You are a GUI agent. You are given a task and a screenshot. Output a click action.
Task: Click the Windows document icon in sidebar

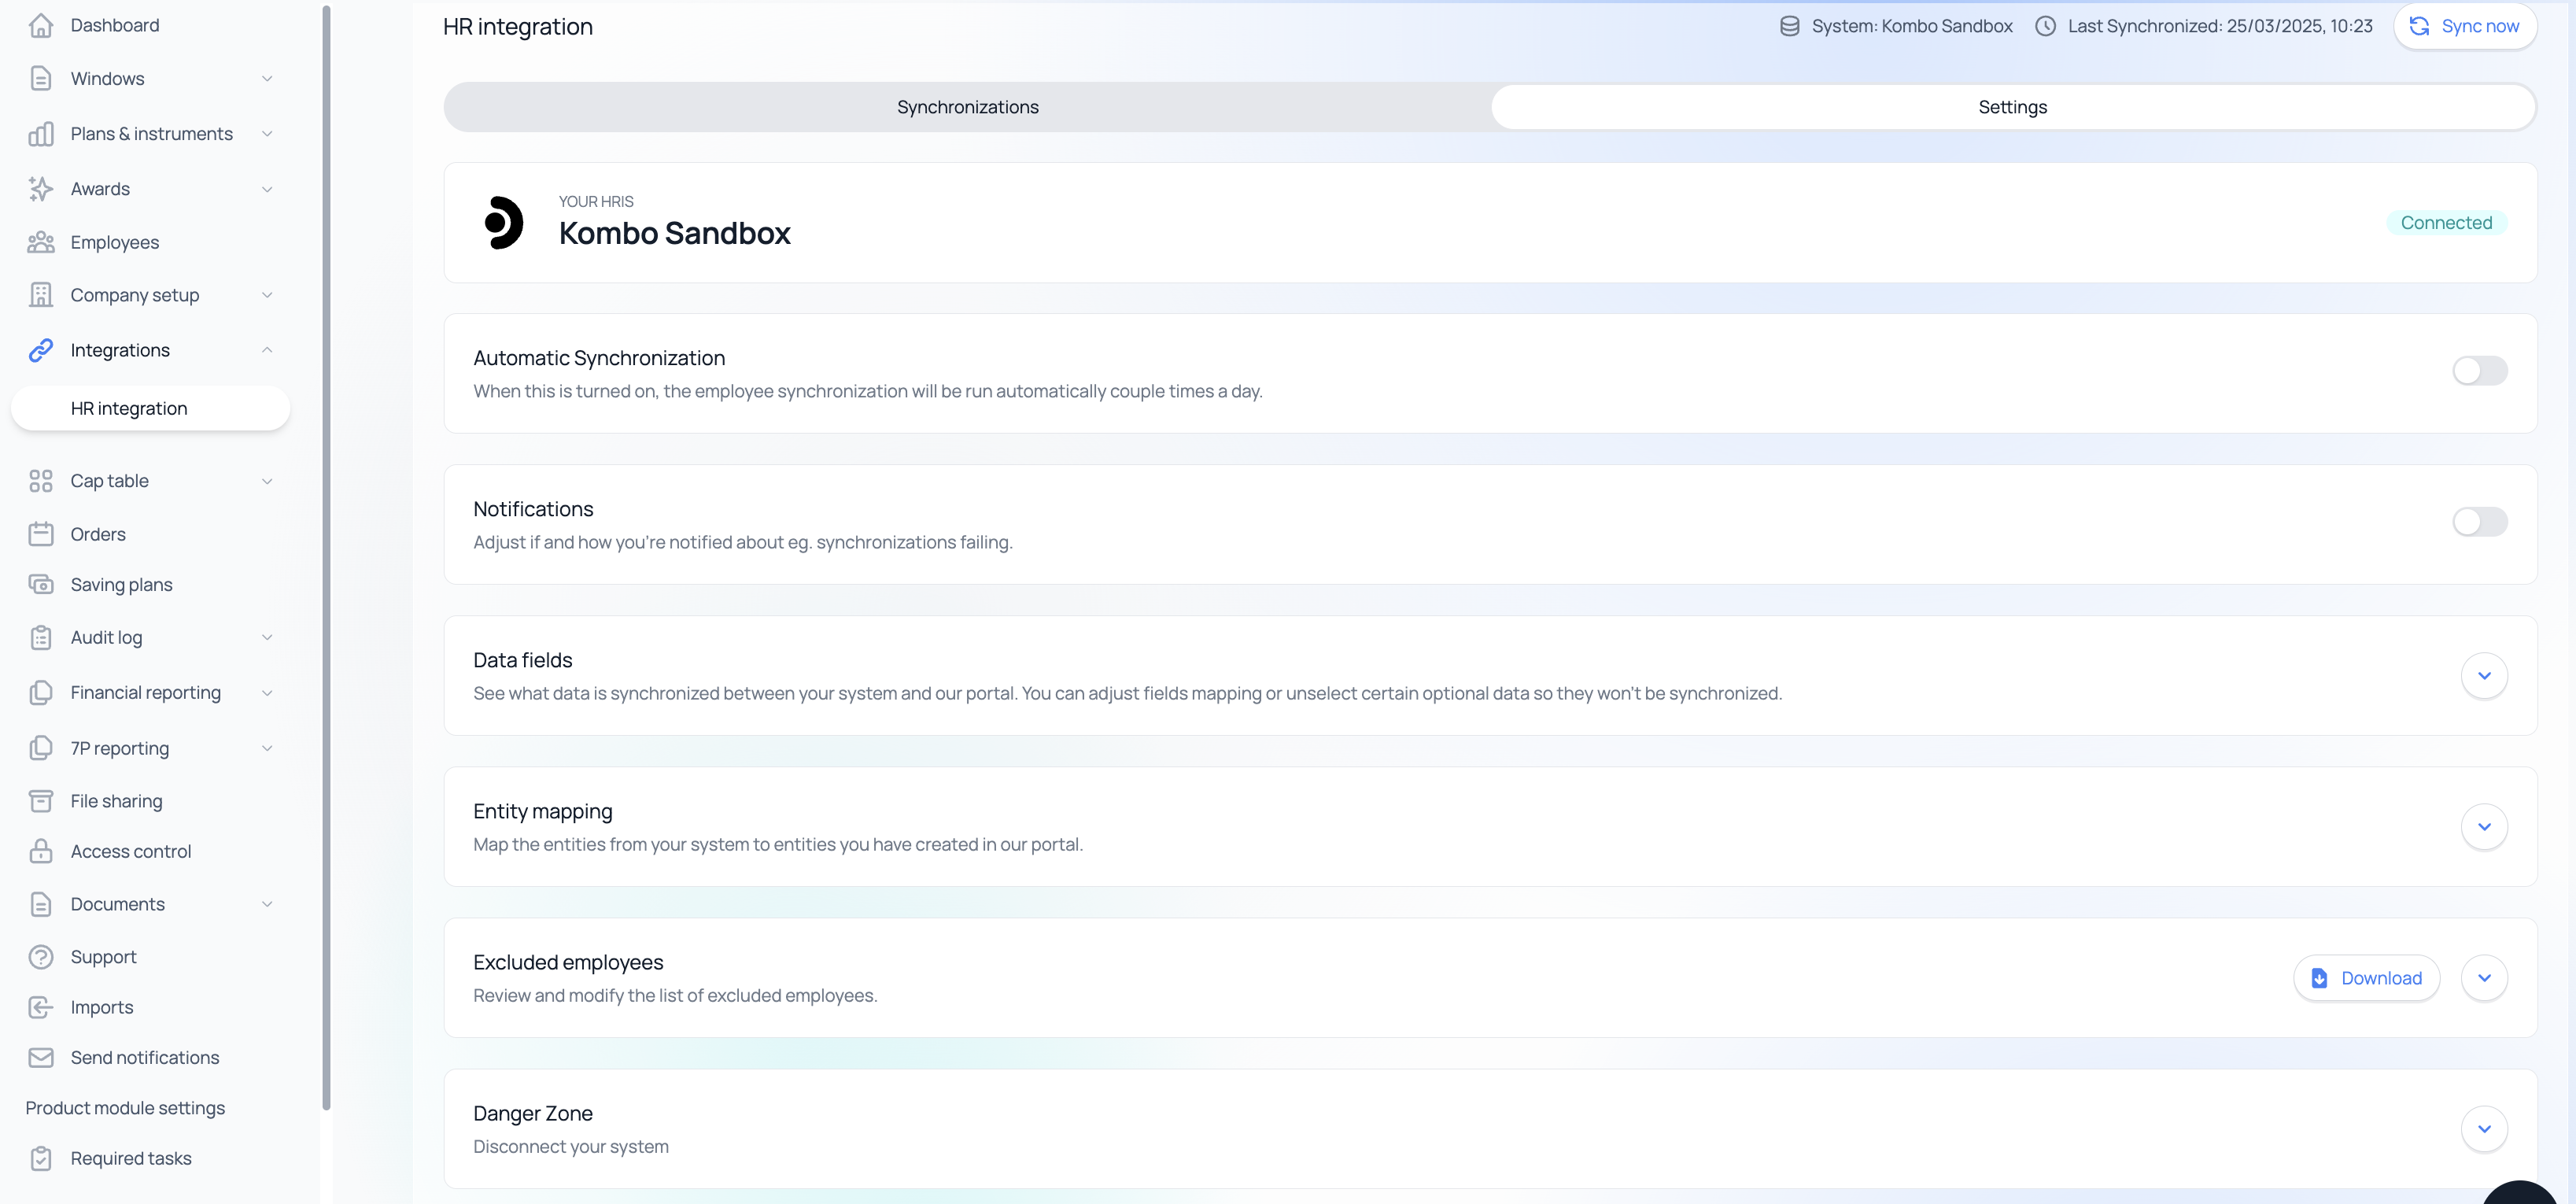[x=41, y=78]
